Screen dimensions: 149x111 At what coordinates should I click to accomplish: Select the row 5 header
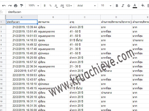[x=3, y=40]
